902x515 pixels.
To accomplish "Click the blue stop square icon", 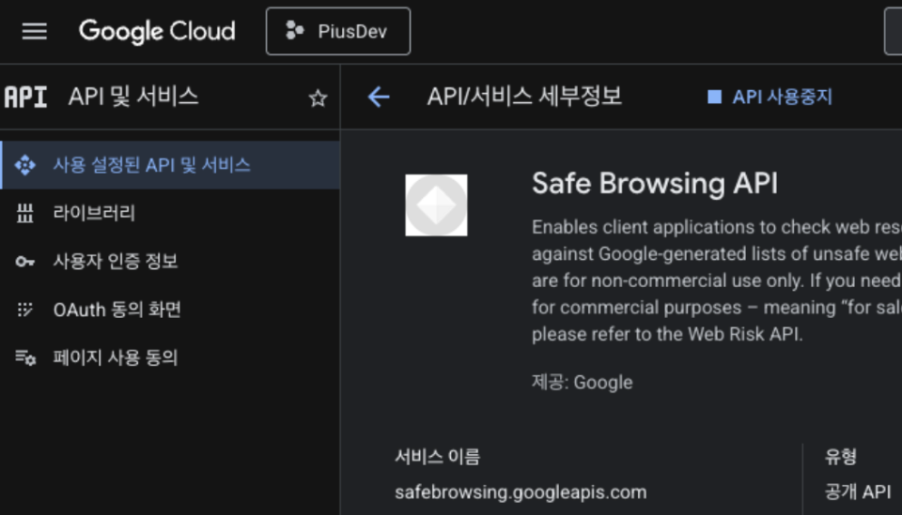I will coord(714,97).
